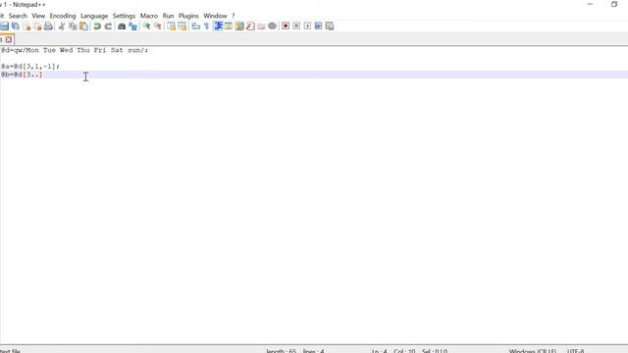Undo the last edit with the green arrow
The height and width of the screenshot is (353, 628).
click(x=97, y=26)
